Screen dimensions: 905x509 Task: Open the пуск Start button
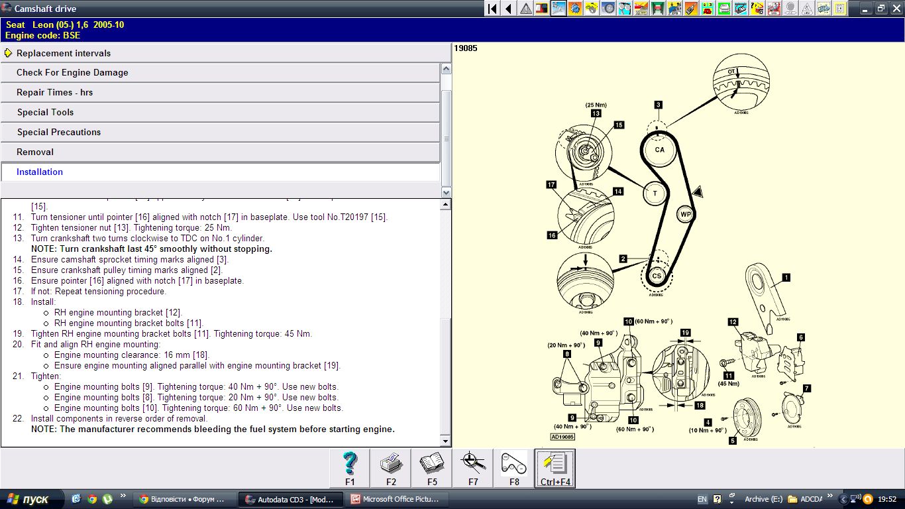coord(32,499)
